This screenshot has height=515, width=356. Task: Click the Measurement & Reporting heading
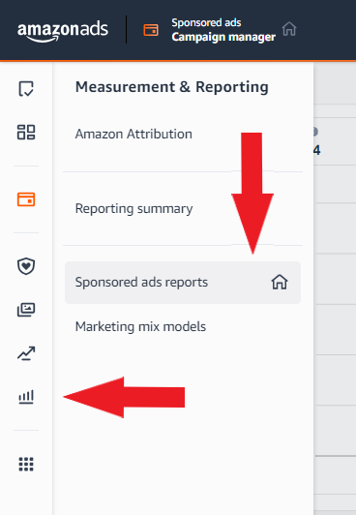(x=172, y=87)
